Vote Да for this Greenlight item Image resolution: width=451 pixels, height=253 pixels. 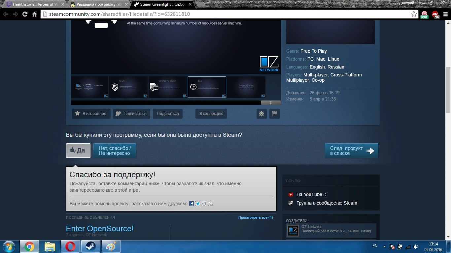click(78, 151)
